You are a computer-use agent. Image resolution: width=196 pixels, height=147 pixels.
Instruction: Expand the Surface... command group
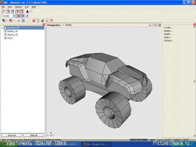[169, 41]
